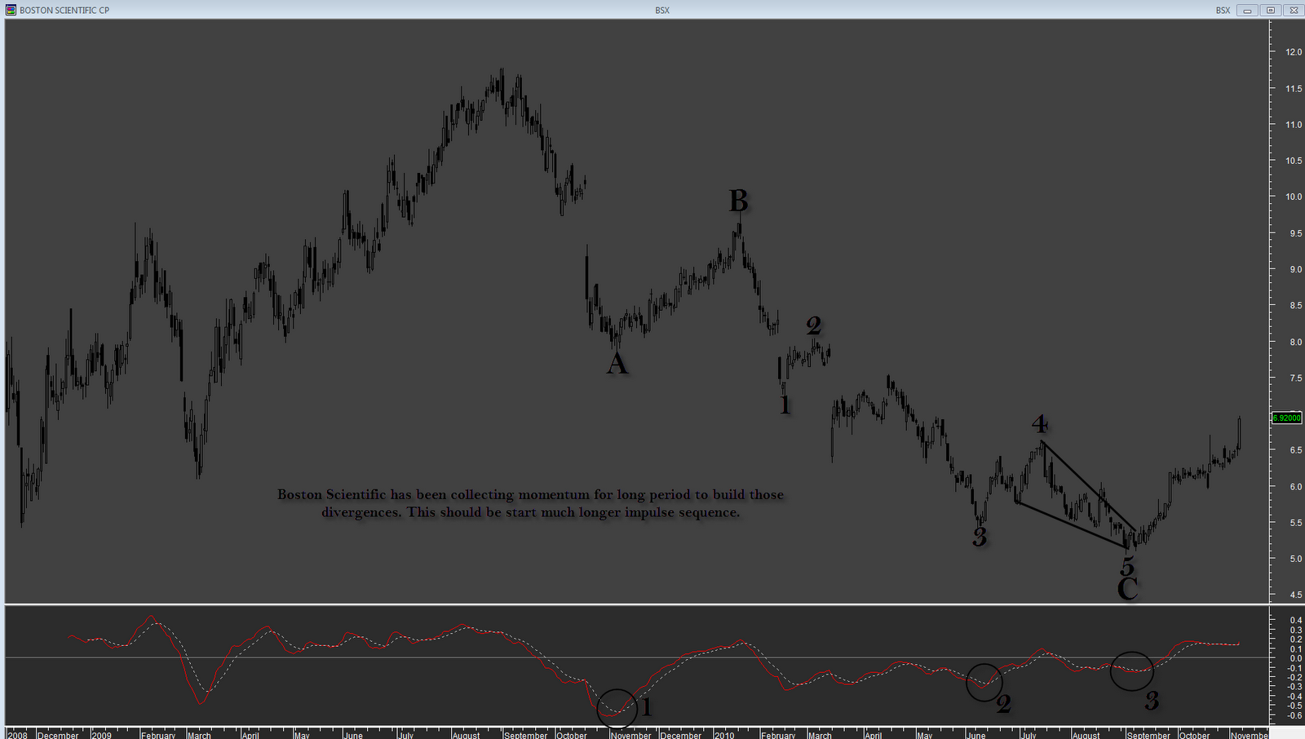Viewport: 1305px width, 739px height.
Task: Select the wave label B above the peak
Action: [738, 200]
